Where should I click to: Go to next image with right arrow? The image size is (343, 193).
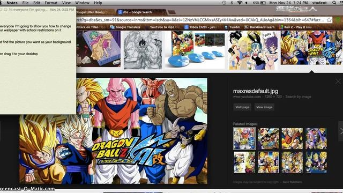tap(341, 131)
